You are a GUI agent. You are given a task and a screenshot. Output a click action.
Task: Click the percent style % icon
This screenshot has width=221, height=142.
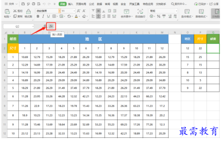click(x=158, y=16)
